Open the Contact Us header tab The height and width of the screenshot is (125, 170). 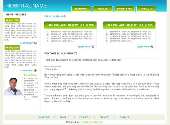coord(146,9)
